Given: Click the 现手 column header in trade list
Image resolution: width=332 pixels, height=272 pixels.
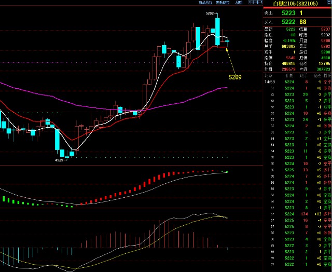Looking at the screenshot, I should point(306,76).
